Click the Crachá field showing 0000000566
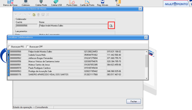 tap(26, 26)
